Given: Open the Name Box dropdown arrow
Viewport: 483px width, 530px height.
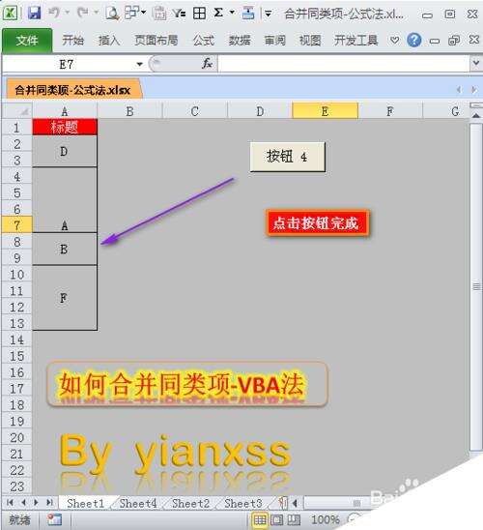Looking at the screenshot, I should [139, 64].
